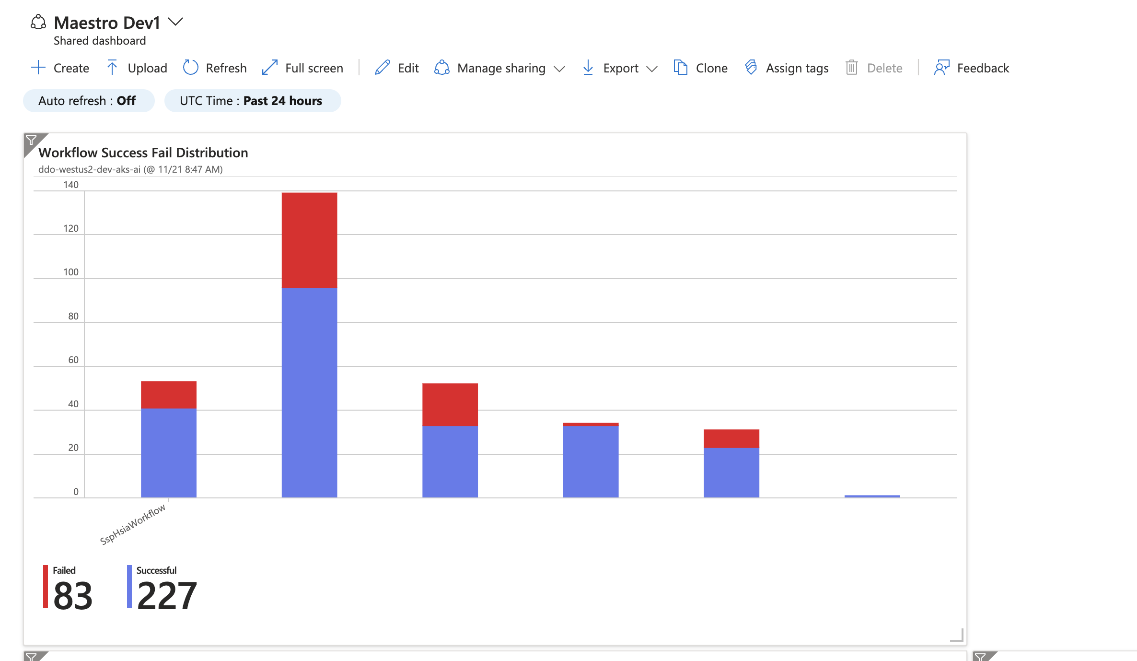Open Workflow Success Fail Distribution title

(x=143, y=153)
